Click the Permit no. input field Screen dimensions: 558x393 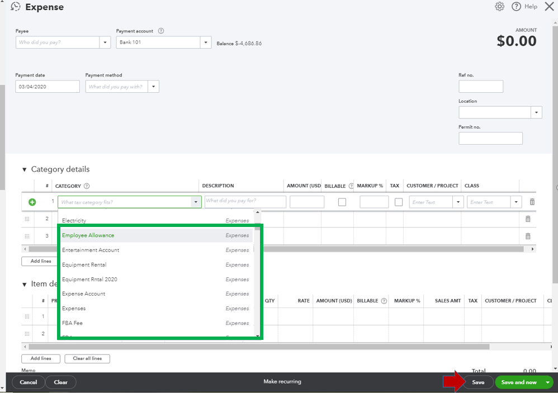[490, 138]
